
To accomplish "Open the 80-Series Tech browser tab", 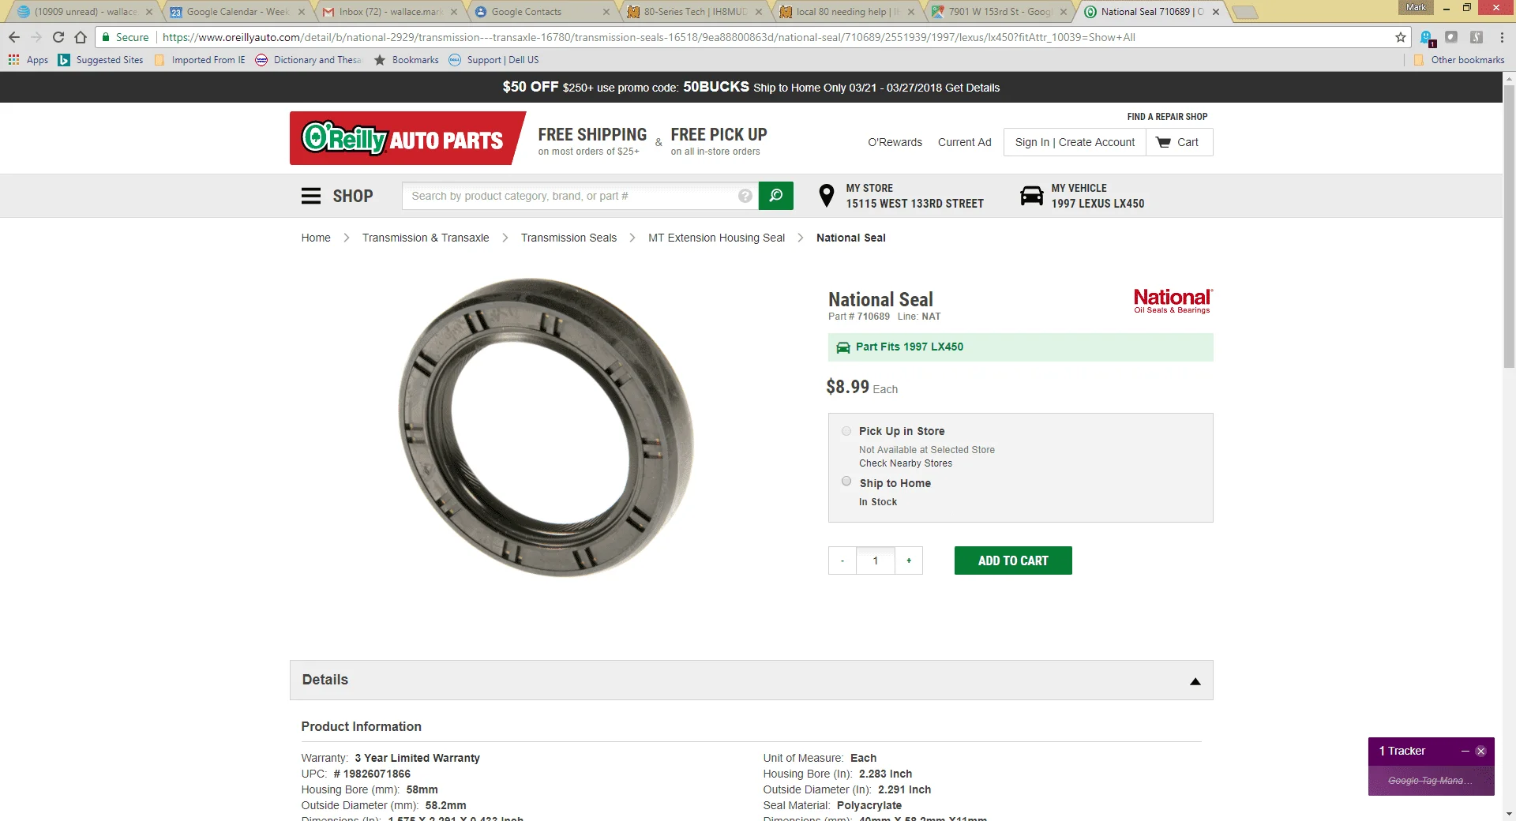I will (695, 12).
